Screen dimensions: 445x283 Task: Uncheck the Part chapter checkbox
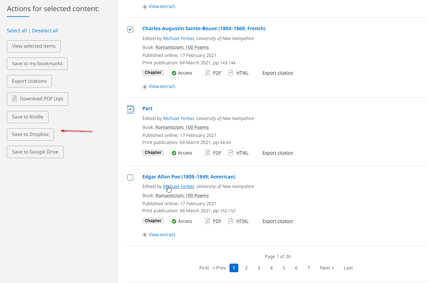[130, 109]
